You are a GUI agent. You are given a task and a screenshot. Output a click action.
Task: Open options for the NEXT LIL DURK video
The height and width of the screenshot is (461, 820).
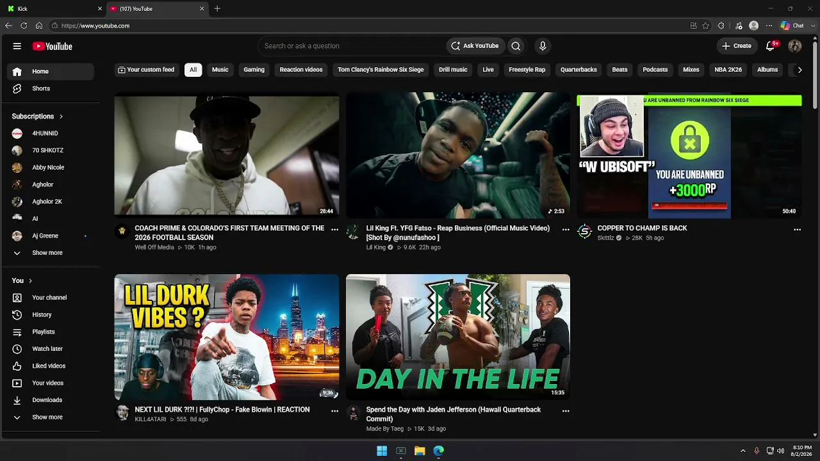(x=334, y=411)
